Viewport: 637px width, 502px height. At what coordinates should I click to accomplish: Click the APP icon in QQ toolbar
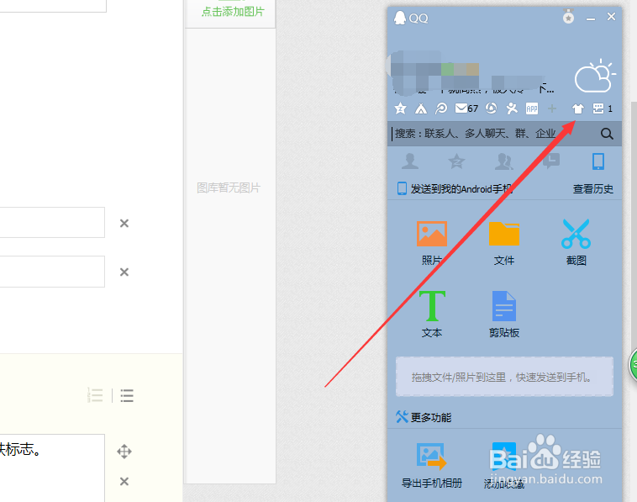point(532,108)
